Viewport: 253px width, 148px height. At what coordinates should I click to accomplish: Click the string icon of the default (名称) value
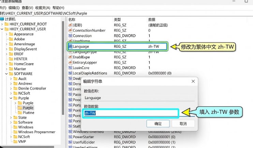point(70,25)
